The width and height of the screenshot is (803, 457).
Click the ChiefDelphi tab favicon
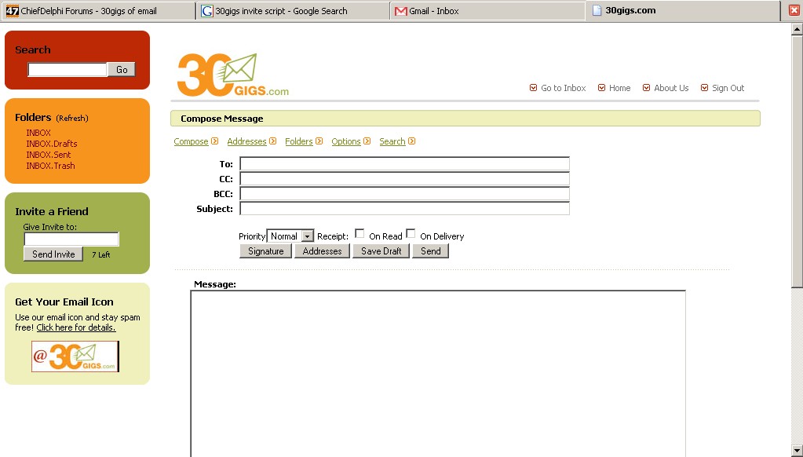(x=13, y=11)
